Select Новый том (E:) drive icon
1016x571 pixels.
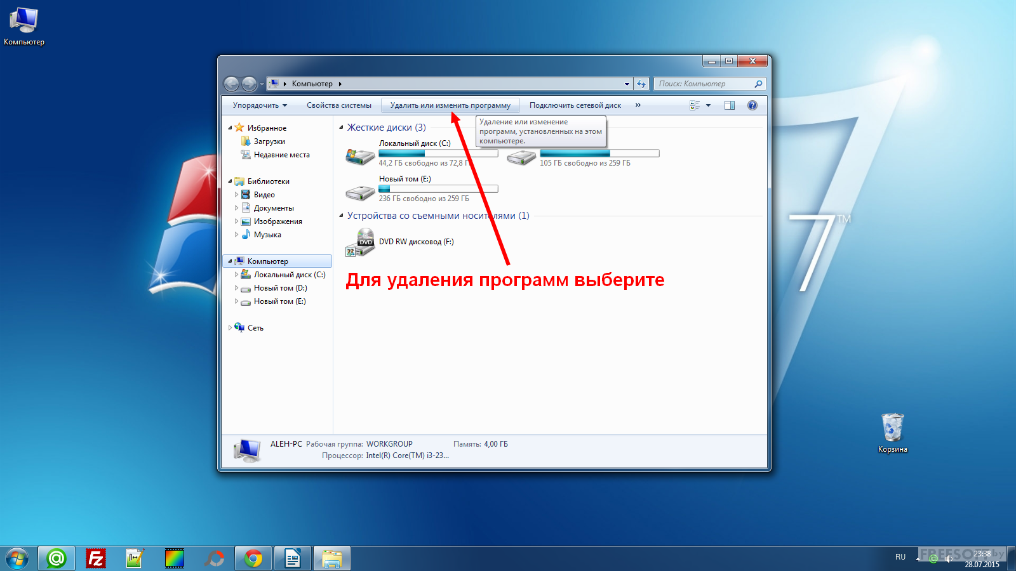(x=360, y=192)
